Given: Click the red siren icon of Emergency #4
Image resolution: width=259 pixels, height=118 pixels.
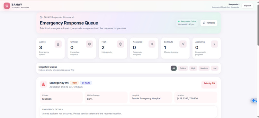Looking at the screenshot, I should pos(43,85).
